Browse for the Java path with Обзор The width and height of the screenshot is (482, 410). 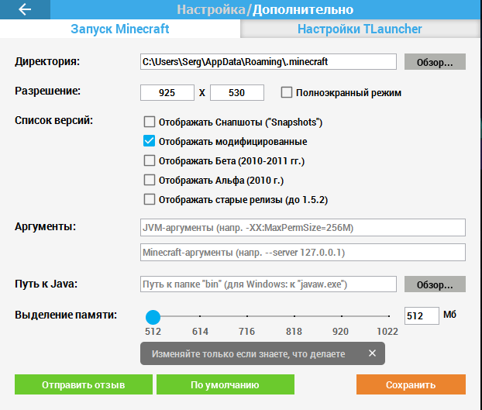tap(435, 284)
